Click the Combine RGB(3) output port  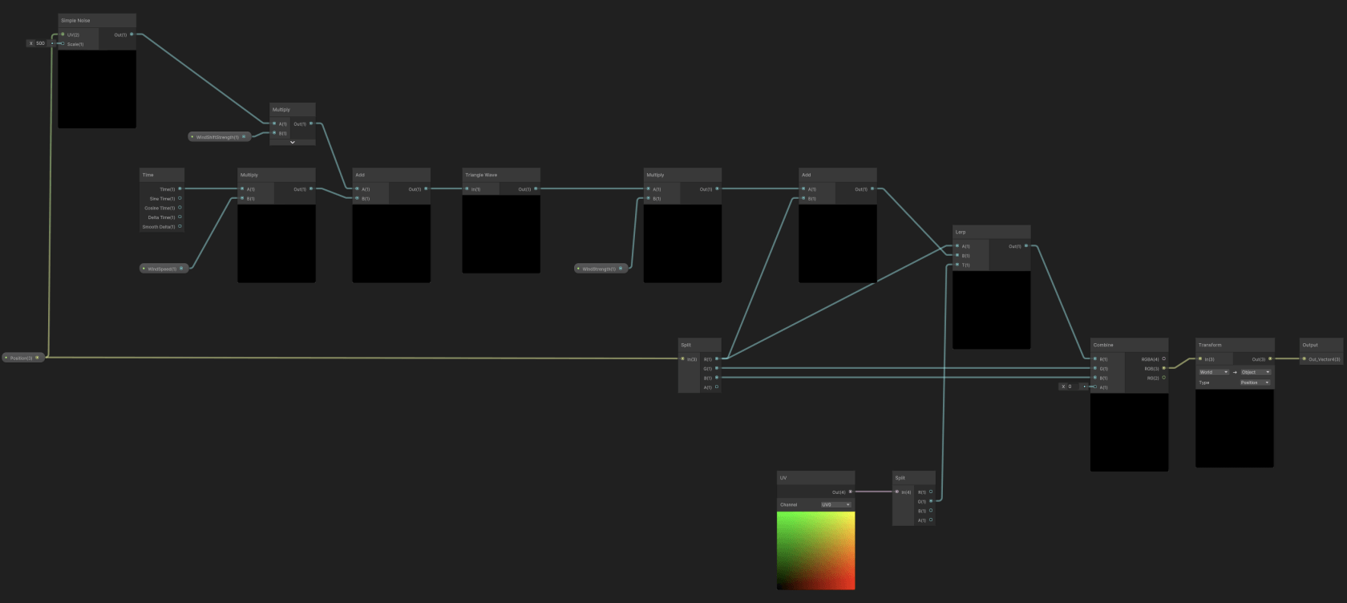click(1164, 369)
